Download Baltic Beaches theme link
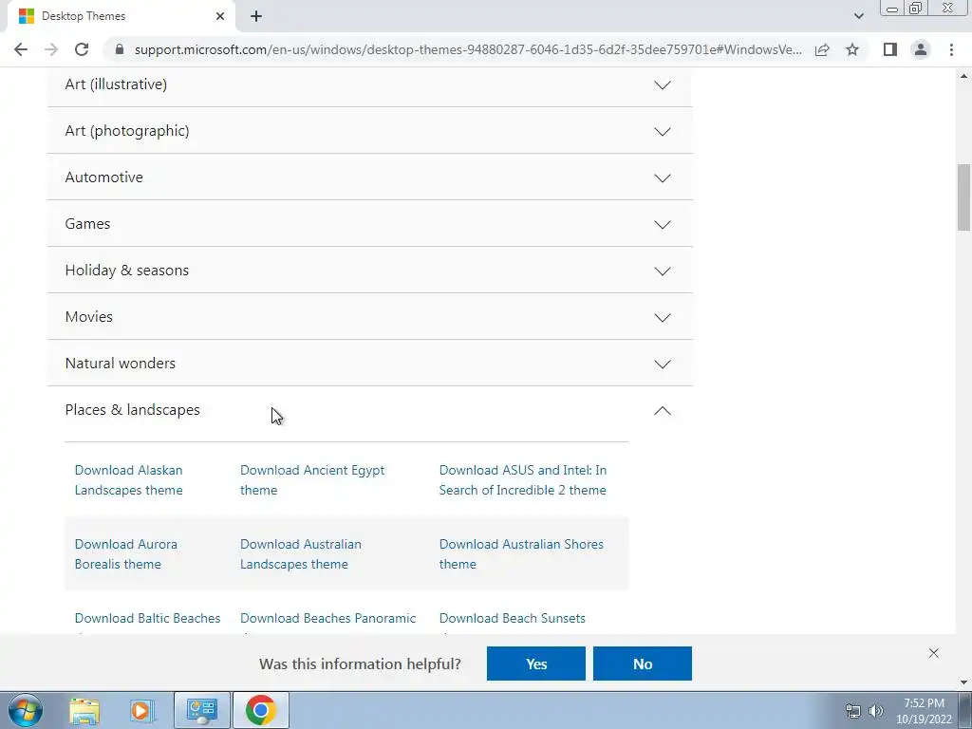972x729 pixels. coord(147,619)
